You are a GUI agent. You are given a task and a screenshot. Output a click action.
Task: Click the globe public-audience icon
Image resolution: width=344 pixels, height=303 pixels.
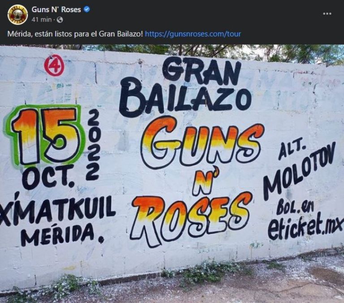(x=60, y=20)
